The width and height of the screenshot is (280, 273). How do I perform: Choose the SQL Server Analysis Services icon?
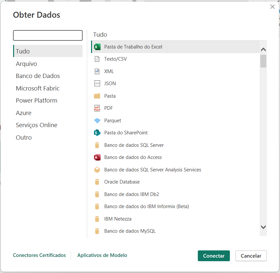(x=97, y=170)
